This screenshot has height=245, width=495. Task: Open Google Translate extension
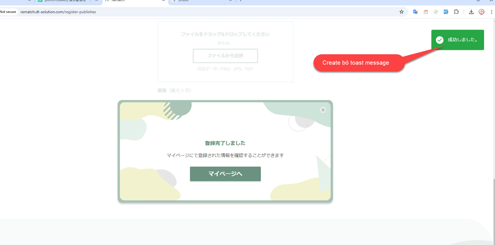pyautogui.click(x=415, y=12)
